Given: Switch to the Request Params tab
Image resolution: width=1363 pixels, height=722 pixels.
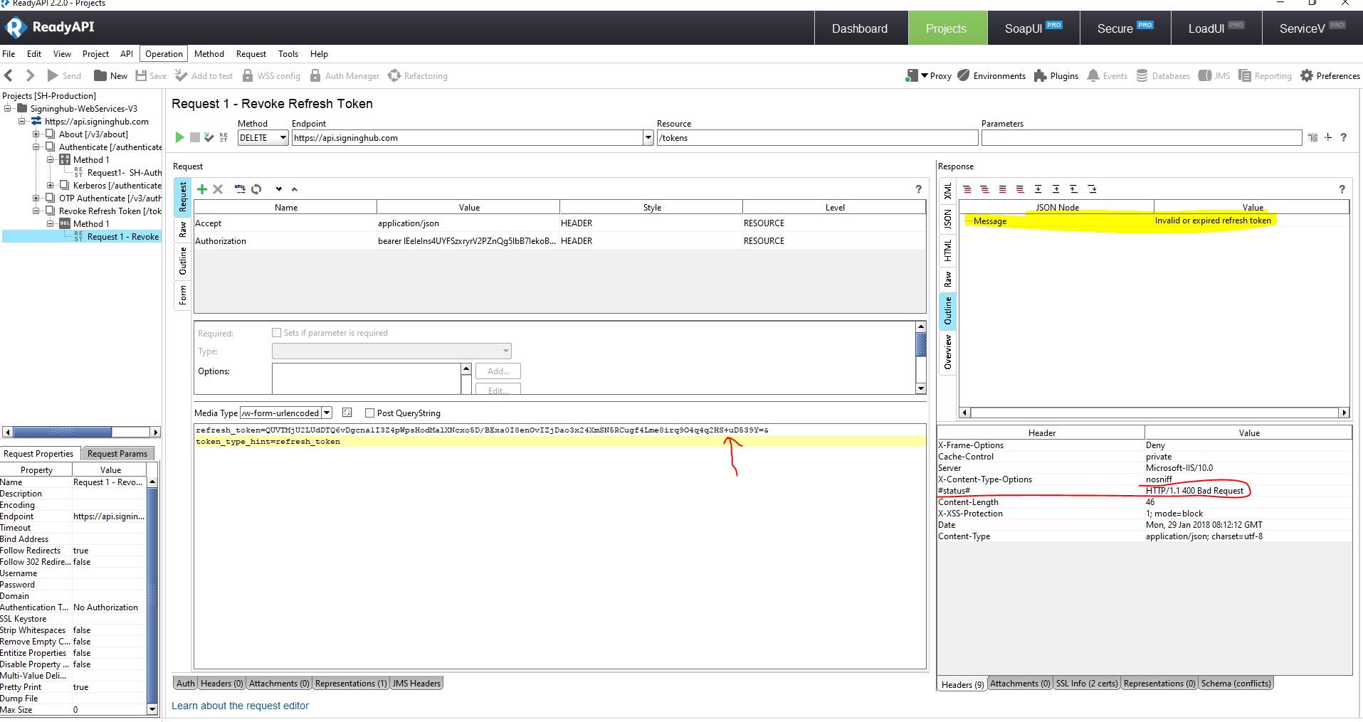Looking at the screenshot, I should (x=117, y=454).
